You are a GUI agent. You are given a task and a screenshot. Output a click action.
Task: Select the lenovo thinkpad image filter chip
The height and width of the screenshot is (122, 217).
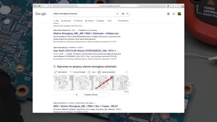click(x=78, y=72)
